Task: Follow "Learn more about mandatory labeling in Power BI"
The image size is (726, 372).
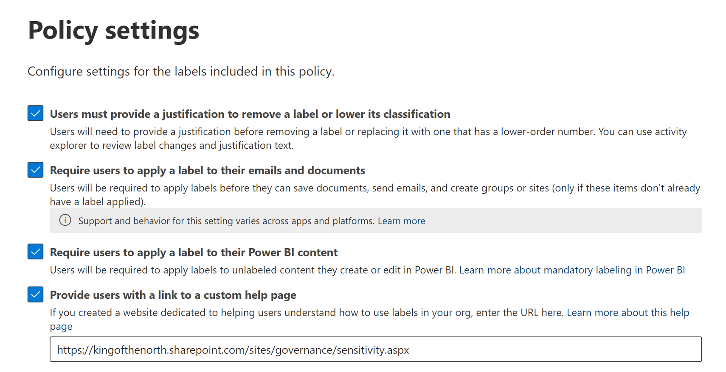Action: [x=572, y=270]
